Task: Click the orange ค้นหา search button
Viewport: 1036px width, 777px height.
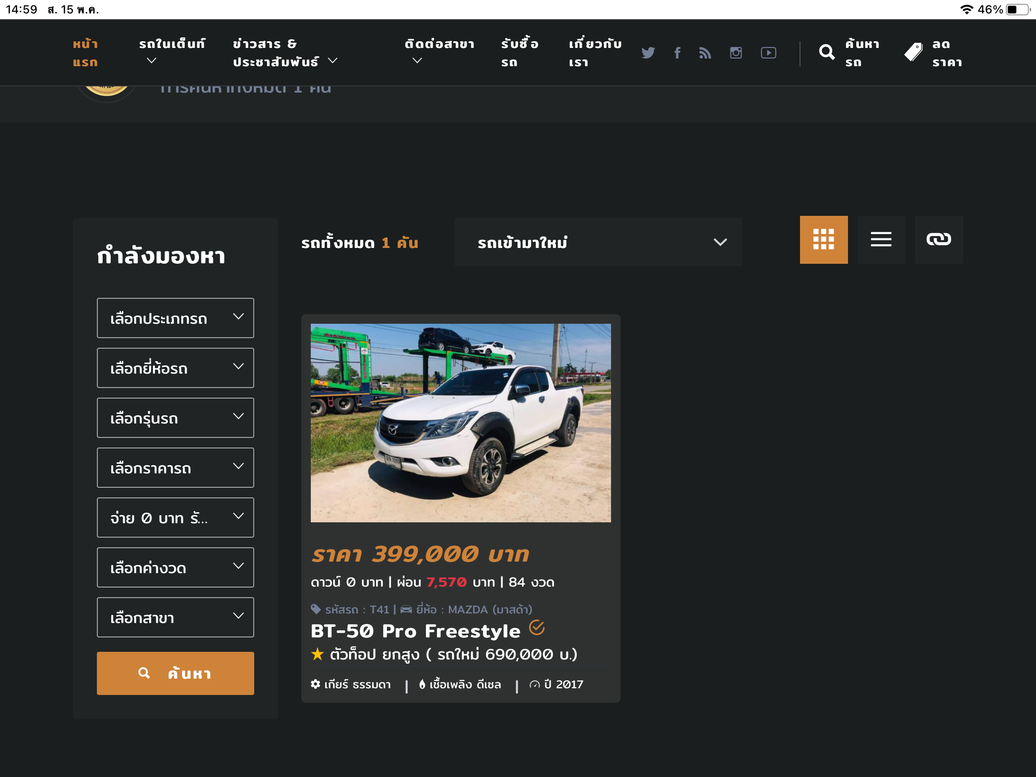Action: point(175,673)
